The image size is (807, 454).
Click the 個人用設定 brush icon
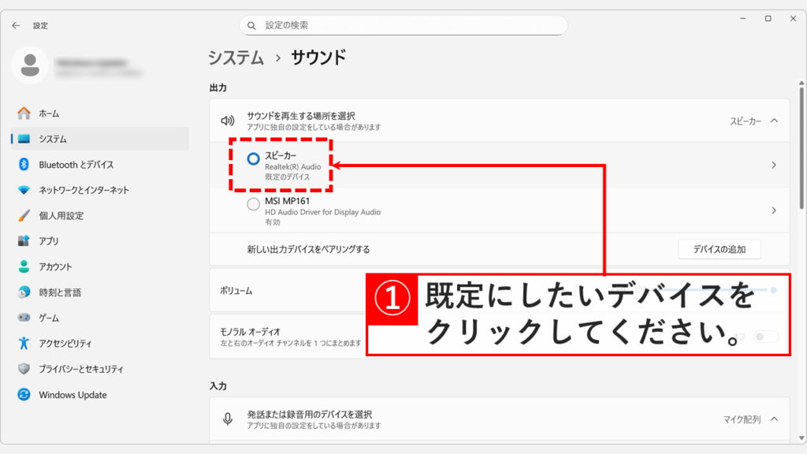[x=24, y=215]
